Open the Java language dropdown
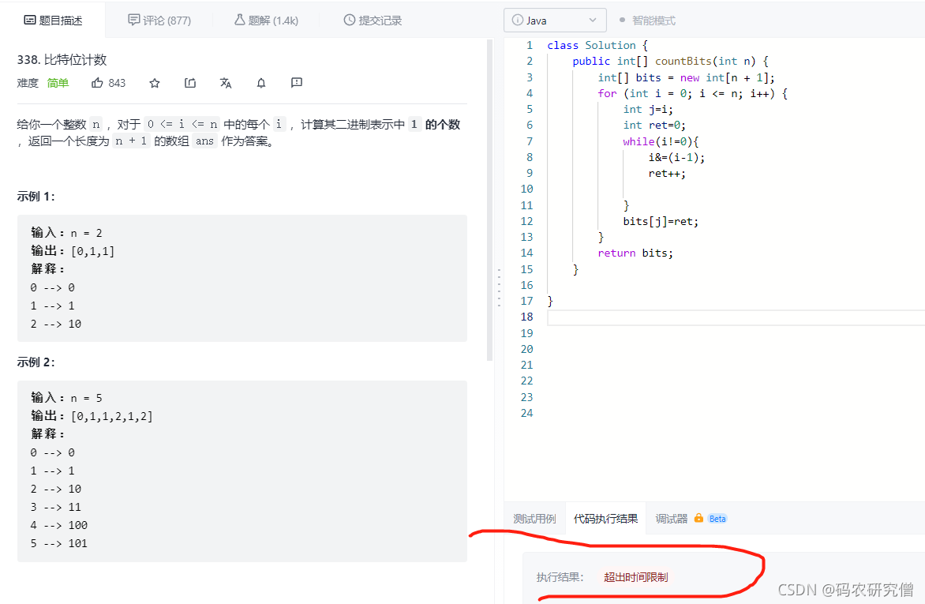The image size is (925, 604). (x=555, y=20)
